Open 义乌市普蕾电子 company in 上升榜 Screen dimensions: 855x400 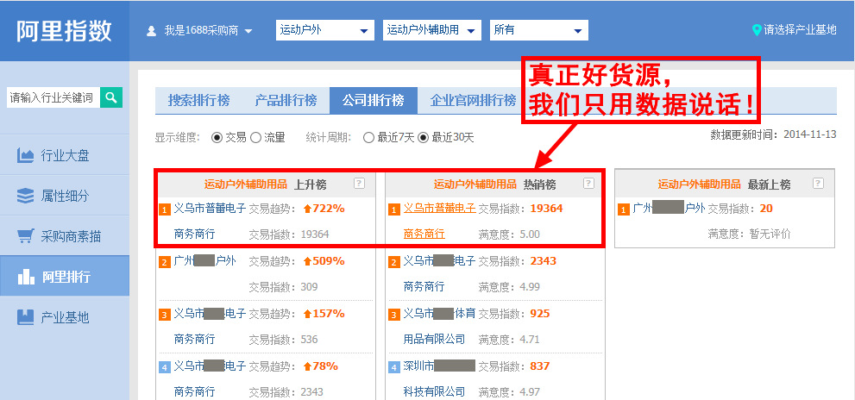click(x=210, y=208)
